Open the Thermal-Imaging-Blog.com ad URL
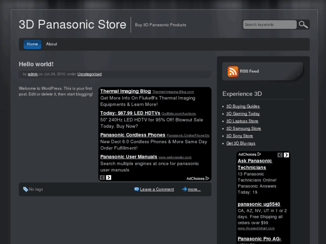This screenshot has height=244, width=326. [x=173, y=92]
